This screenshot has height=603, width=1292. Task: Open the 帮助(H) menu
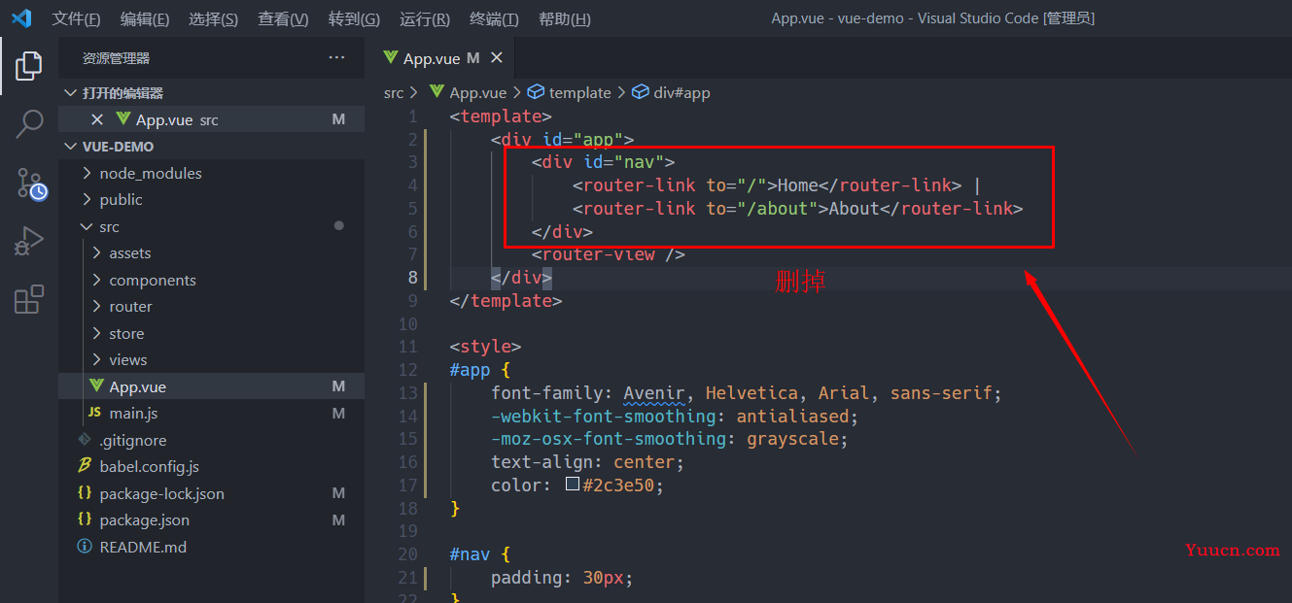pos(564,18)
